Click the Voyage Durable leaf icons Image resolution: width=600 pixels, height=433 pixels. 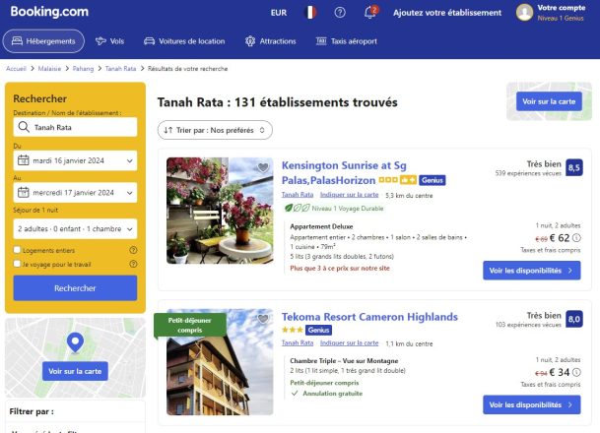point(297,208)
